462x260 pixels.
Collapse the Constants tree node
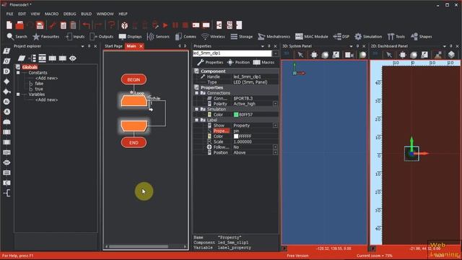pyautogui.click(x=18, y=72)
